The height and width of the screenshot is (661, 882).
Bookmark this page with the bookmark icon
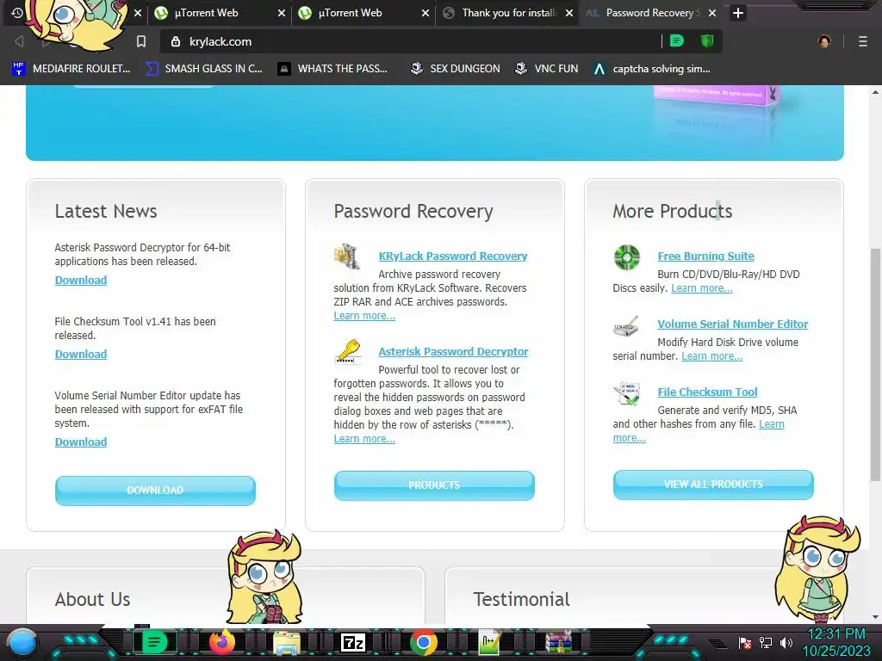coord(141,41)
